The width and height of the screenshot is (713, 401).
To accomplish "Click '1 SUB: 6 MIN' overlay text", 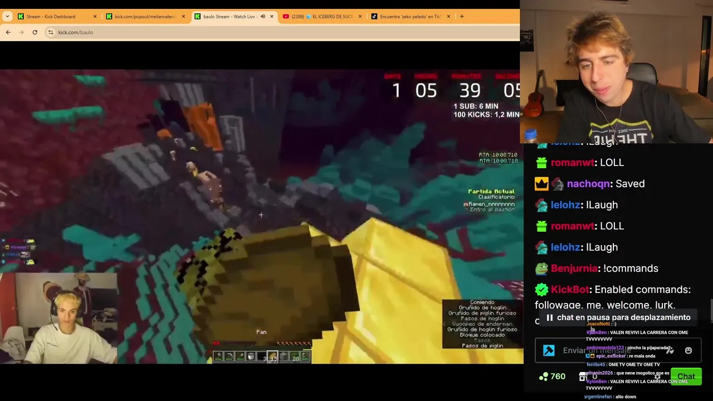I will tap(476, 106).
